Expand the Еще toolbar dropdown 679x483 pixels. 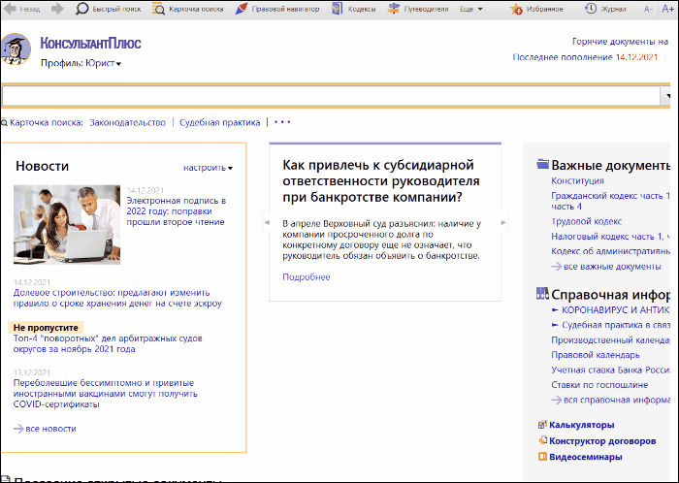[471, 9]
